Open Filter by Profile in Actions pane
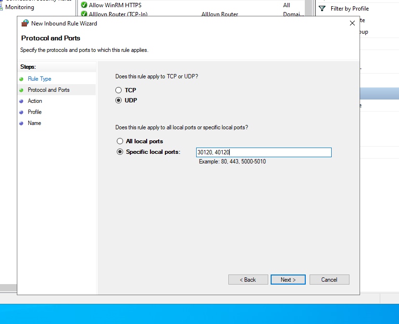The width and height of the screenshot is (399, 324). [x=349, y=8]
